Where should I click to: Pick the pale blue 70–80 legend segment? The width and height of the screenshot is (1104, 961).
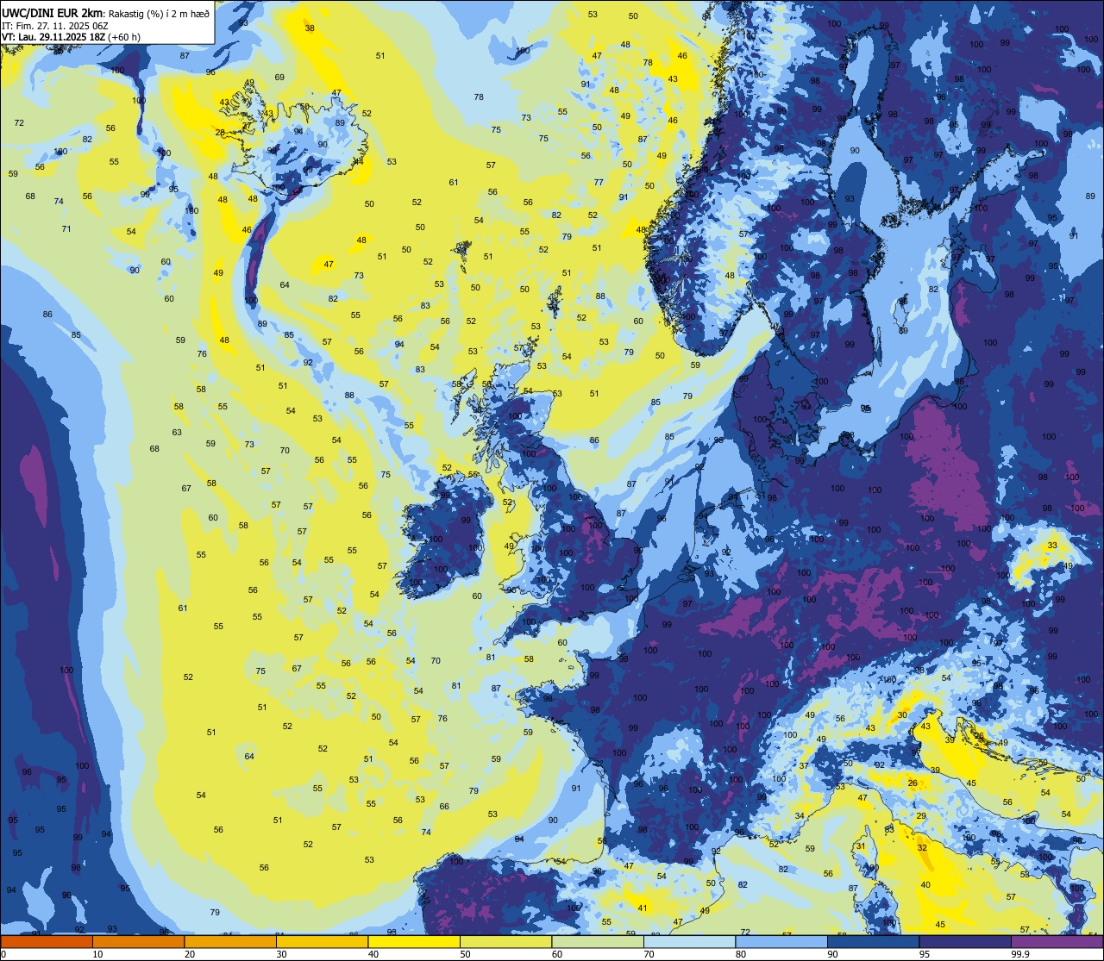[689, 941]
